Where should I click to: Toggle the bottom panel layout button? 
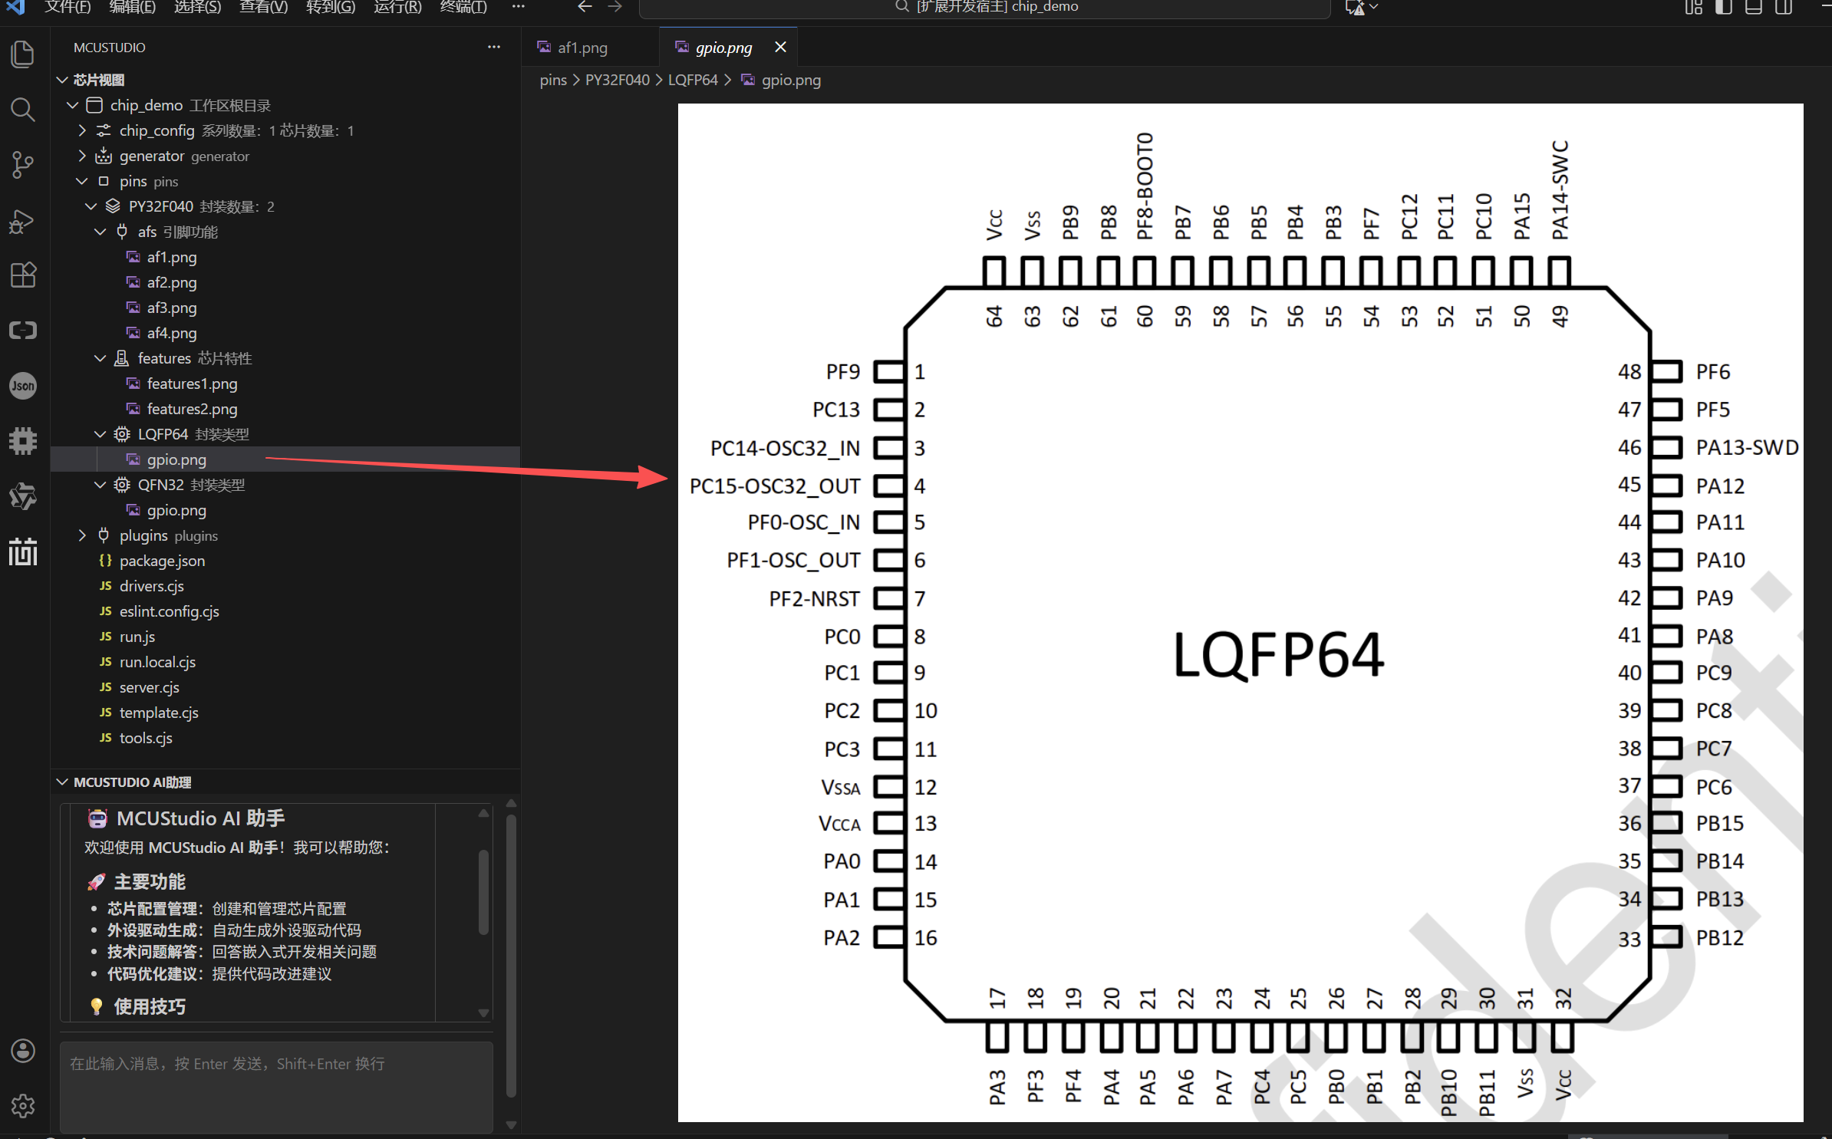coord(1754,8)
